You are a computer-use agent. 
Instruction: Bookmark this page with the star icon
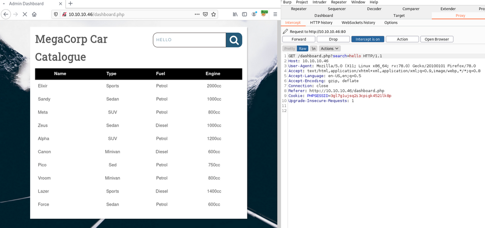point(213,15)
